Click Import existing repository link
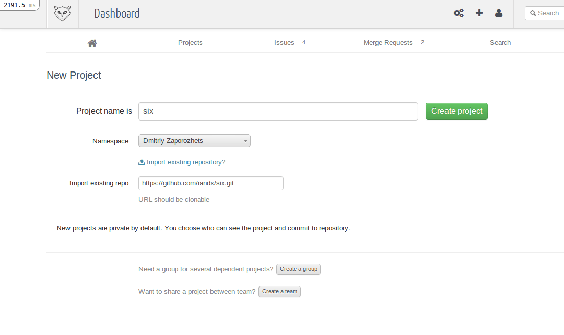The height and width of the screenshot is (335, 564). pyautogui.click(x=186, y=162)
